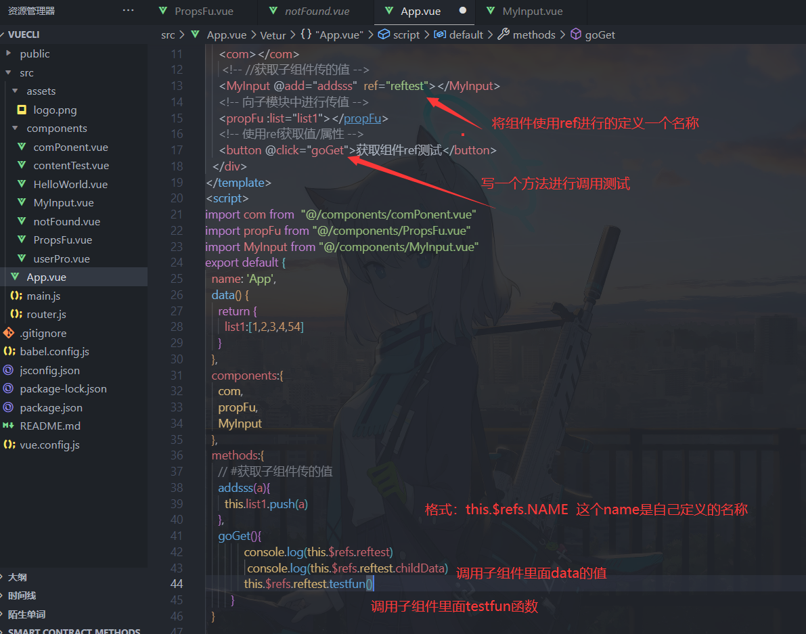Click the git icon beside .gitignore
The height and width of the screenshot is (634, 806).
(9, 333)
